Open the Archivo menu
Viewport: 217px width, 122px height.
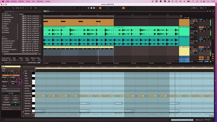[14, 1]
